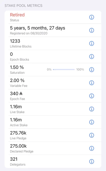The image size is (106, 171).
Task: Click the Stake Pool Metrics header
Action: (x=23, y=6)
